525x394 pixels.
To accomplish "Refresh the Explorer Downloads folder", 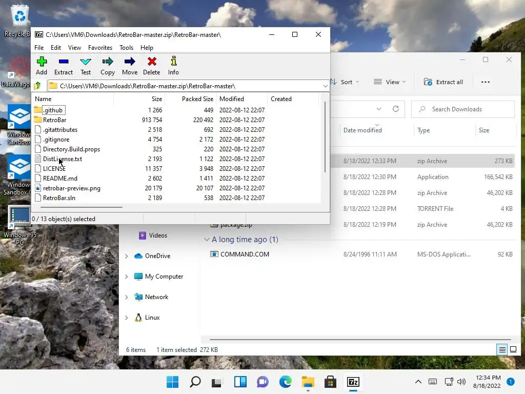I will 396,109.
